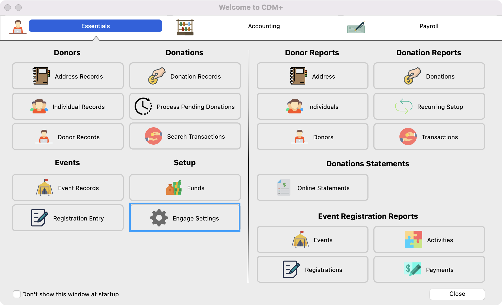
Task: Click the Online Statements document icon
Action: click(284, 187)
